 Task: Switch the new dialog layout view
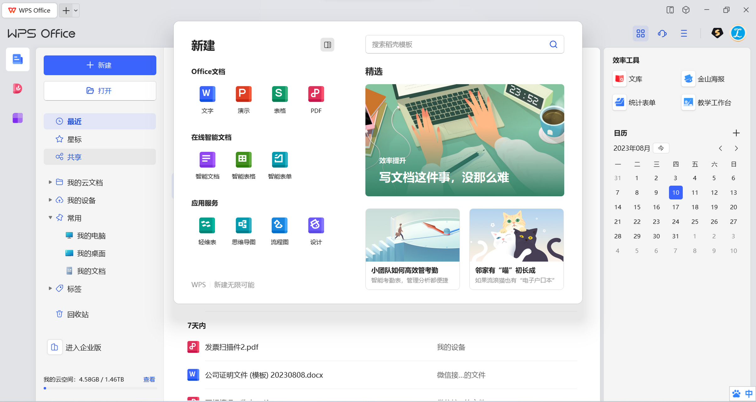pos(327,45)
